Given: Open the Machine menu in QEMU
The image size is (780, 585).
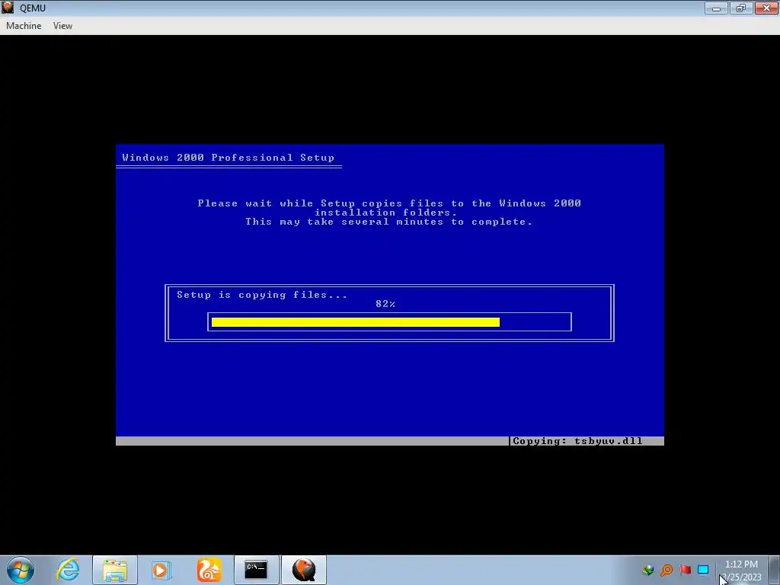Looking at the screenshot, I should (24, 26).
